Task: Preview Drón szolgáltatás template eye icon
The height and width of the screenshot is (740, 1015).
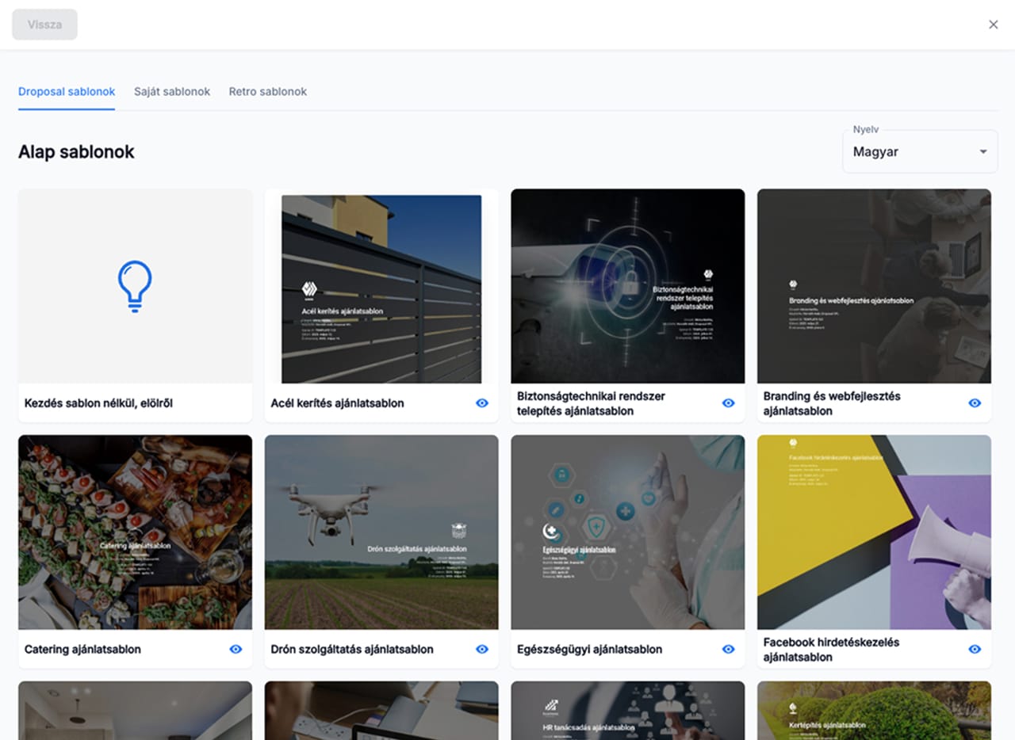Action: point(482,649)
